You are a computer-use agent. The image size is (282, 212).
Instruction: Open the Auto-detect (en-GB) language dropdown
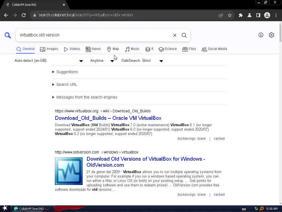pyautogui.click(x=48, y=61)
